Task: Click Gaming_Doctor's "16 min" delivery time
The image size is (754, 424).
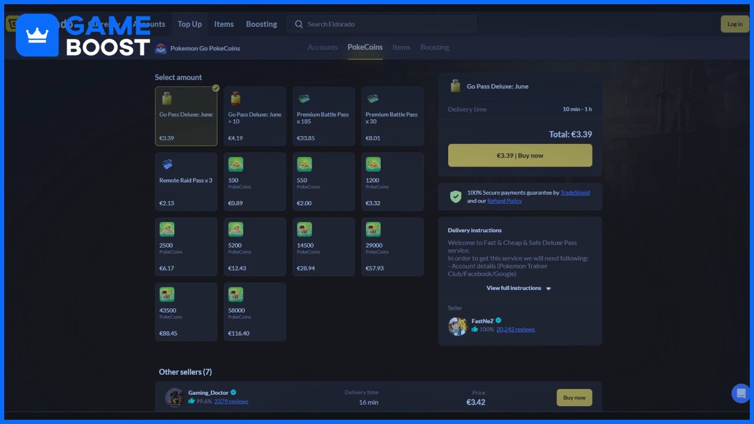Action: coord(369,402)
